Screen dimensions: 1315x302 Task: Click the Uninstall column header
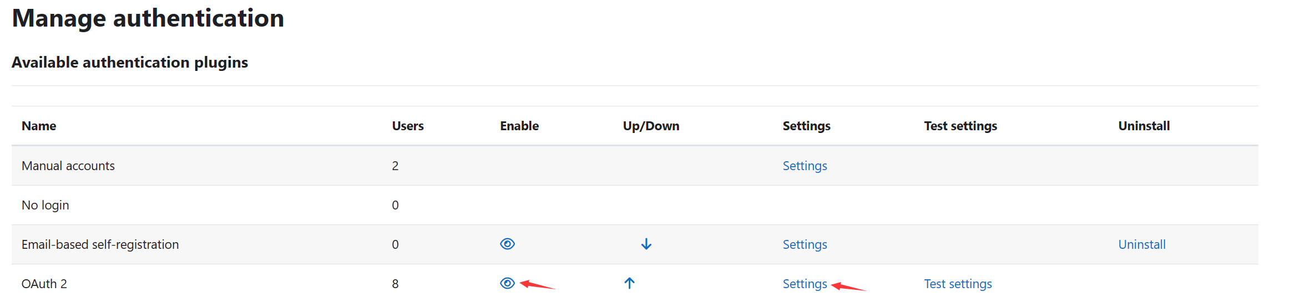tap(1144, 126)
